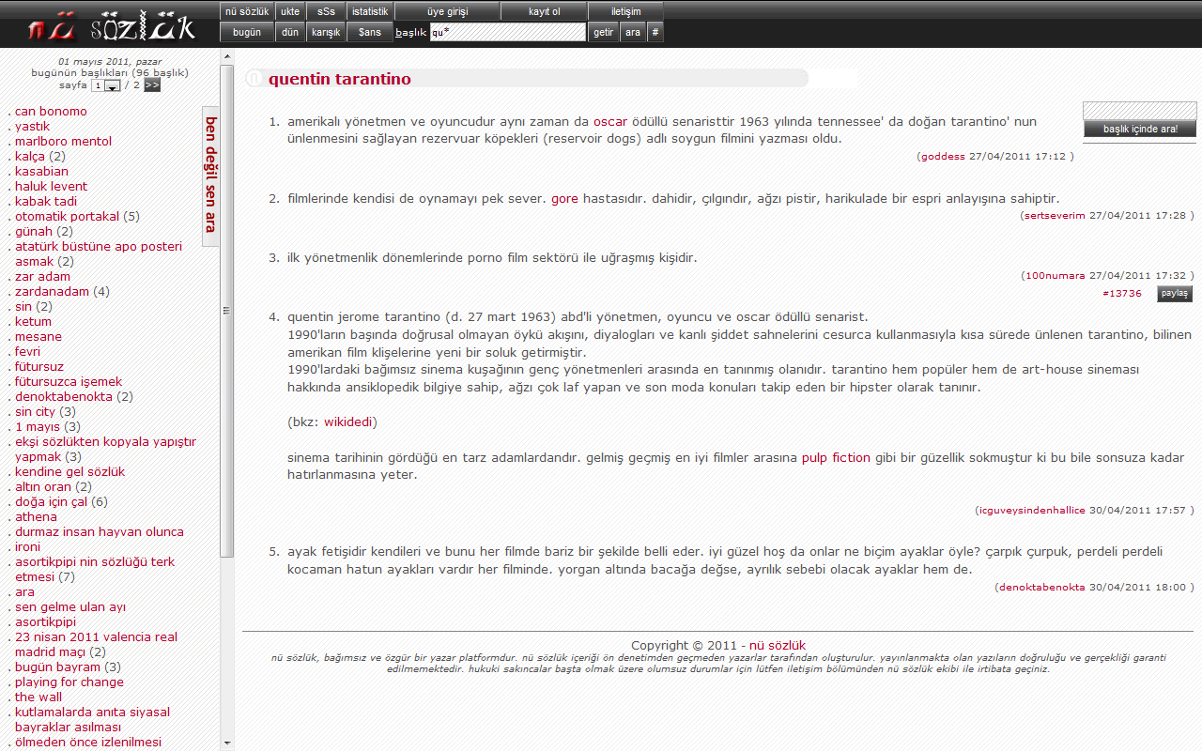Follow the gore link in entry 2
Screen dimensions: 1202x751
(564, 199)
